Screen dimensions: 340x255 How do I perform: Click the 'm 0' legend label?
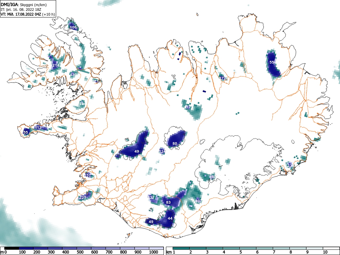3,252
